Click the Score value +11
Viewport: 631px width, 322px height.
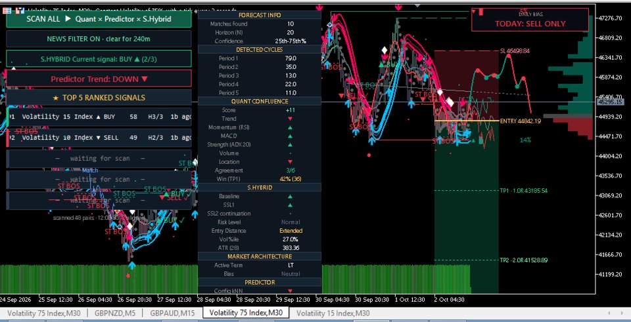pyautogui.click(x=290, y=110)
